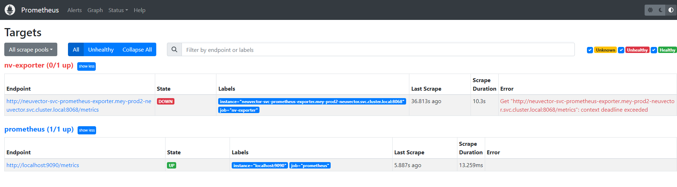
Task: Focus the filter by endpoint or labels field
Action: [x=377, y=50]
